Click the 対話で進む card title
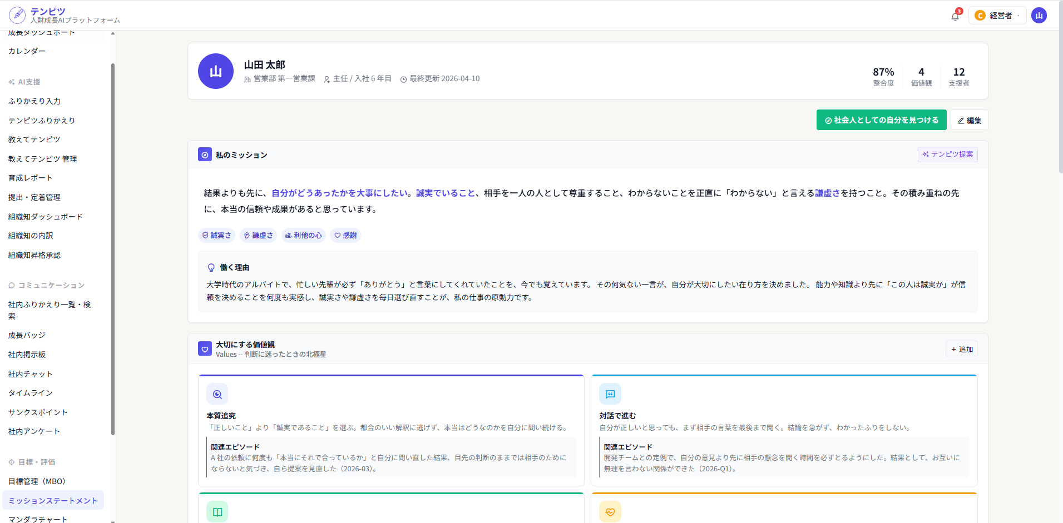 click(x=617, y=416)
